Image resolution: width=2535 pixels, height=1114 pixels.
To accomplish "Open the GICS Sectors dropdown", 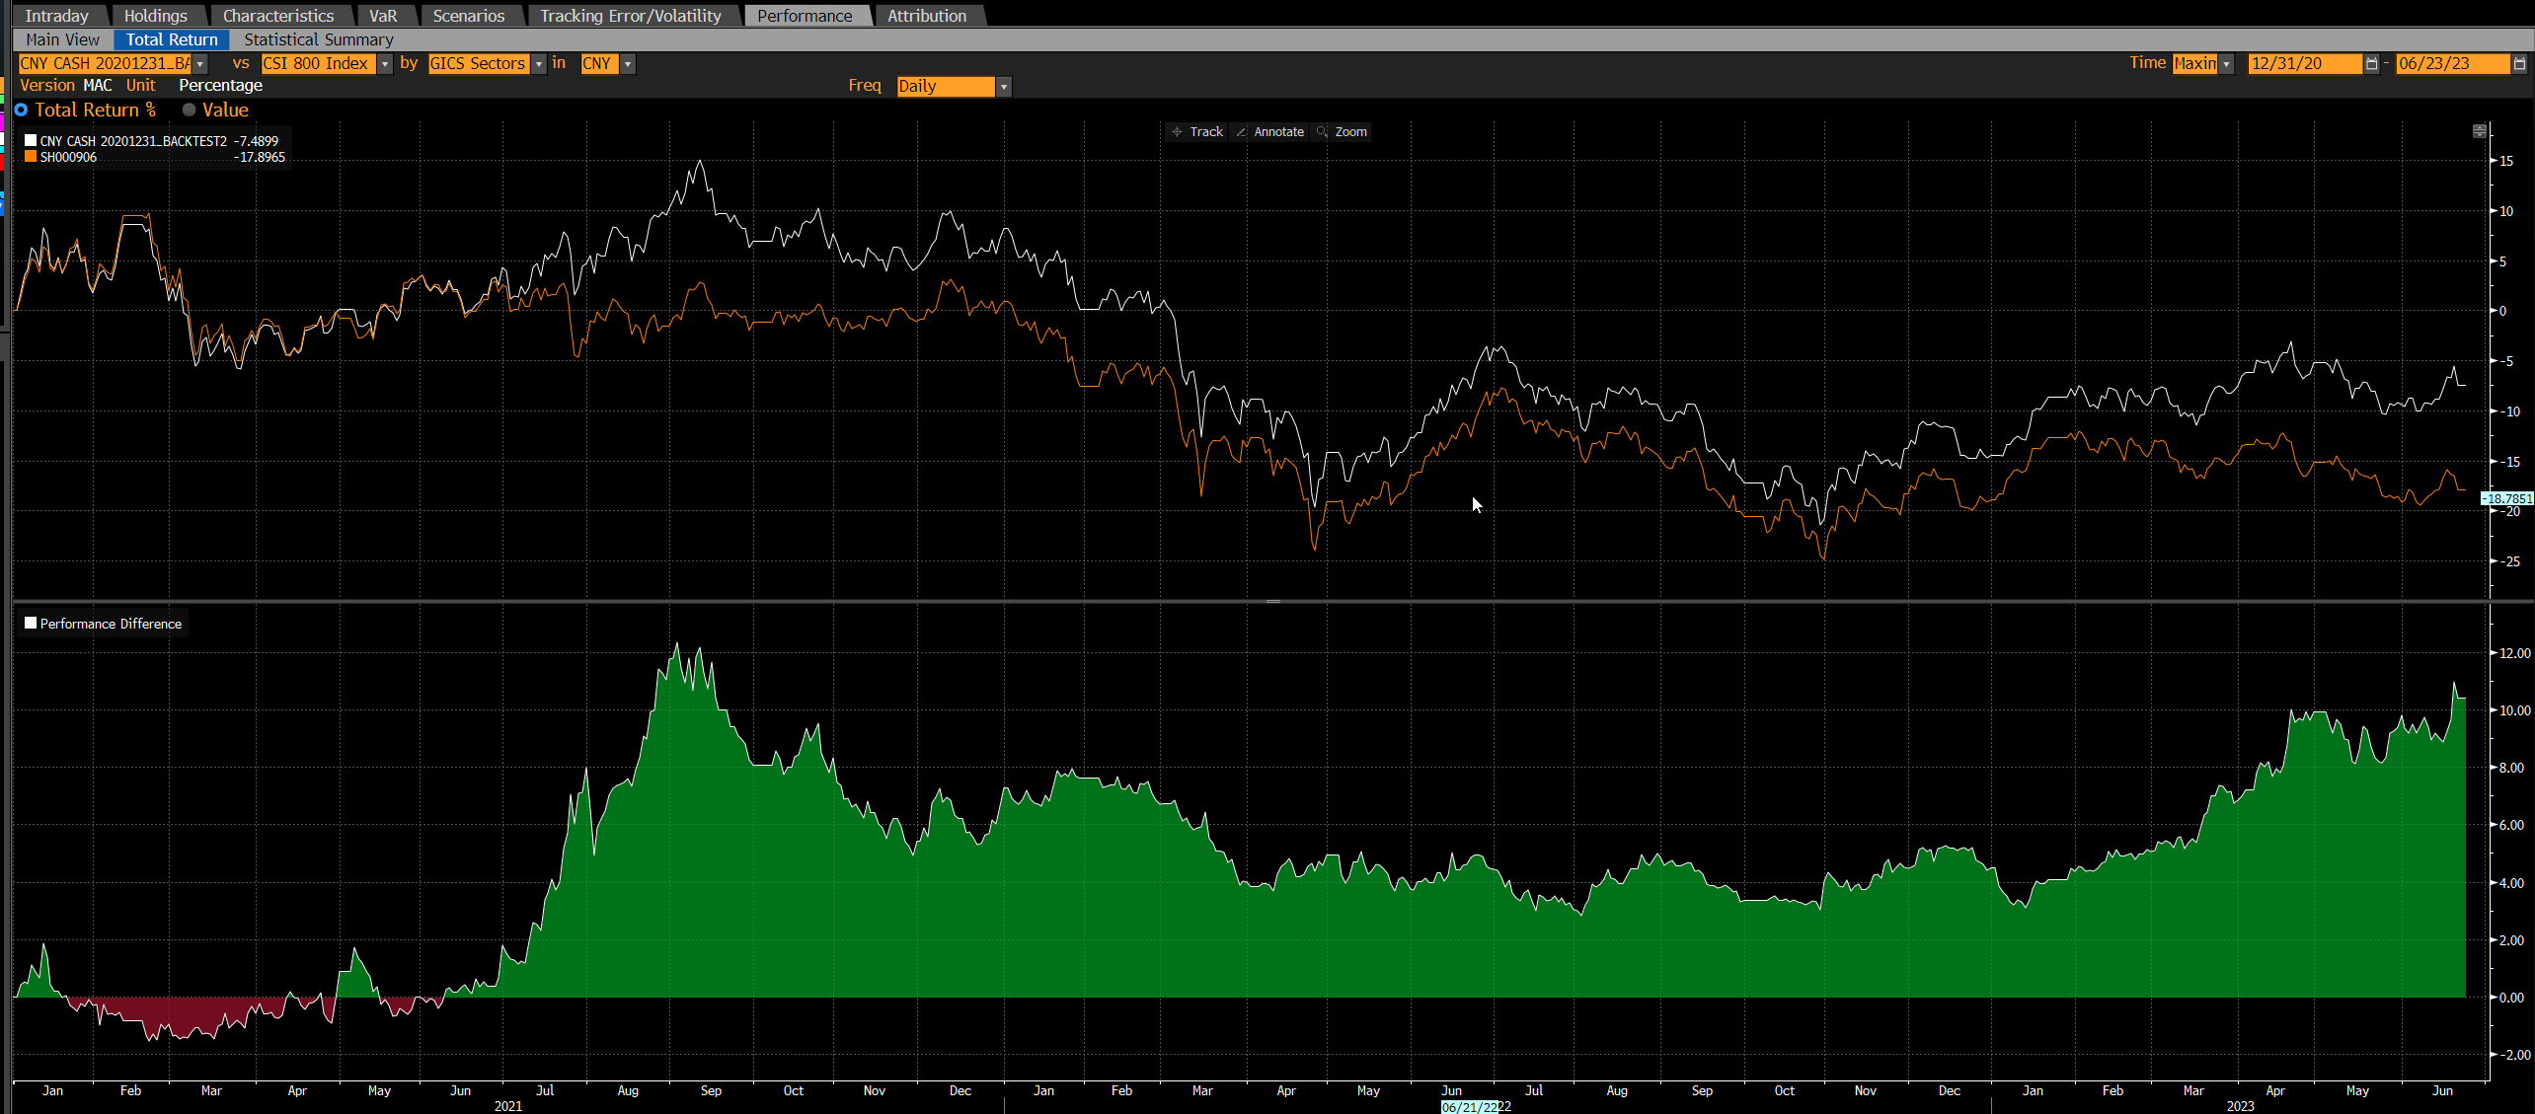I will coord(539,63).
